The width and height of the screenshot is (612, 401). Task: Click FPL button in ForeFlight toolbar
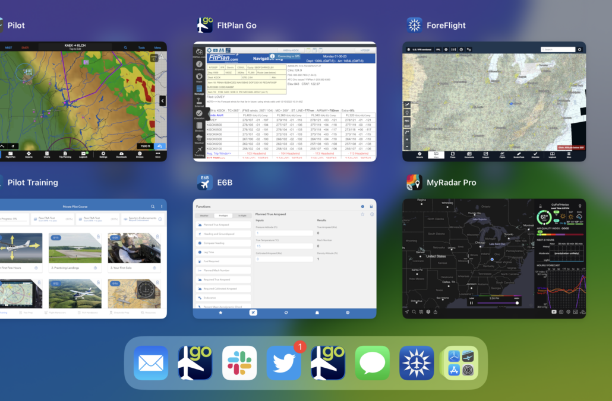click(x=438, y=49)
